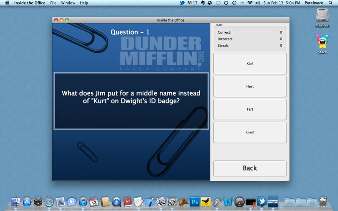This screenshot has height=211, width=338.
Task: Launch Photoshop from the Dock
Action: click(x=195, y=202)
